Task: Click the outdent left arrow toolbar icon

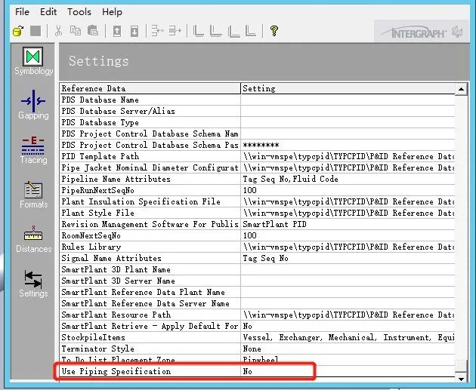Action: pos(158,31)
